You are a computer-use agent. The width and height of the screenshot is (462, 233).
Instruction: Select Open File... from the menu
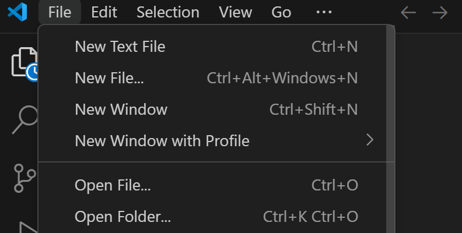(113, 186)
